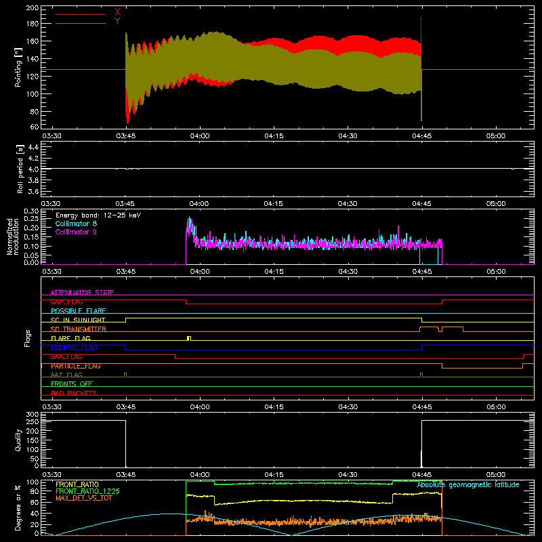Click '05:00' time label under Flags plot
The width and height of the screenshot is (542, 542).
496,407
